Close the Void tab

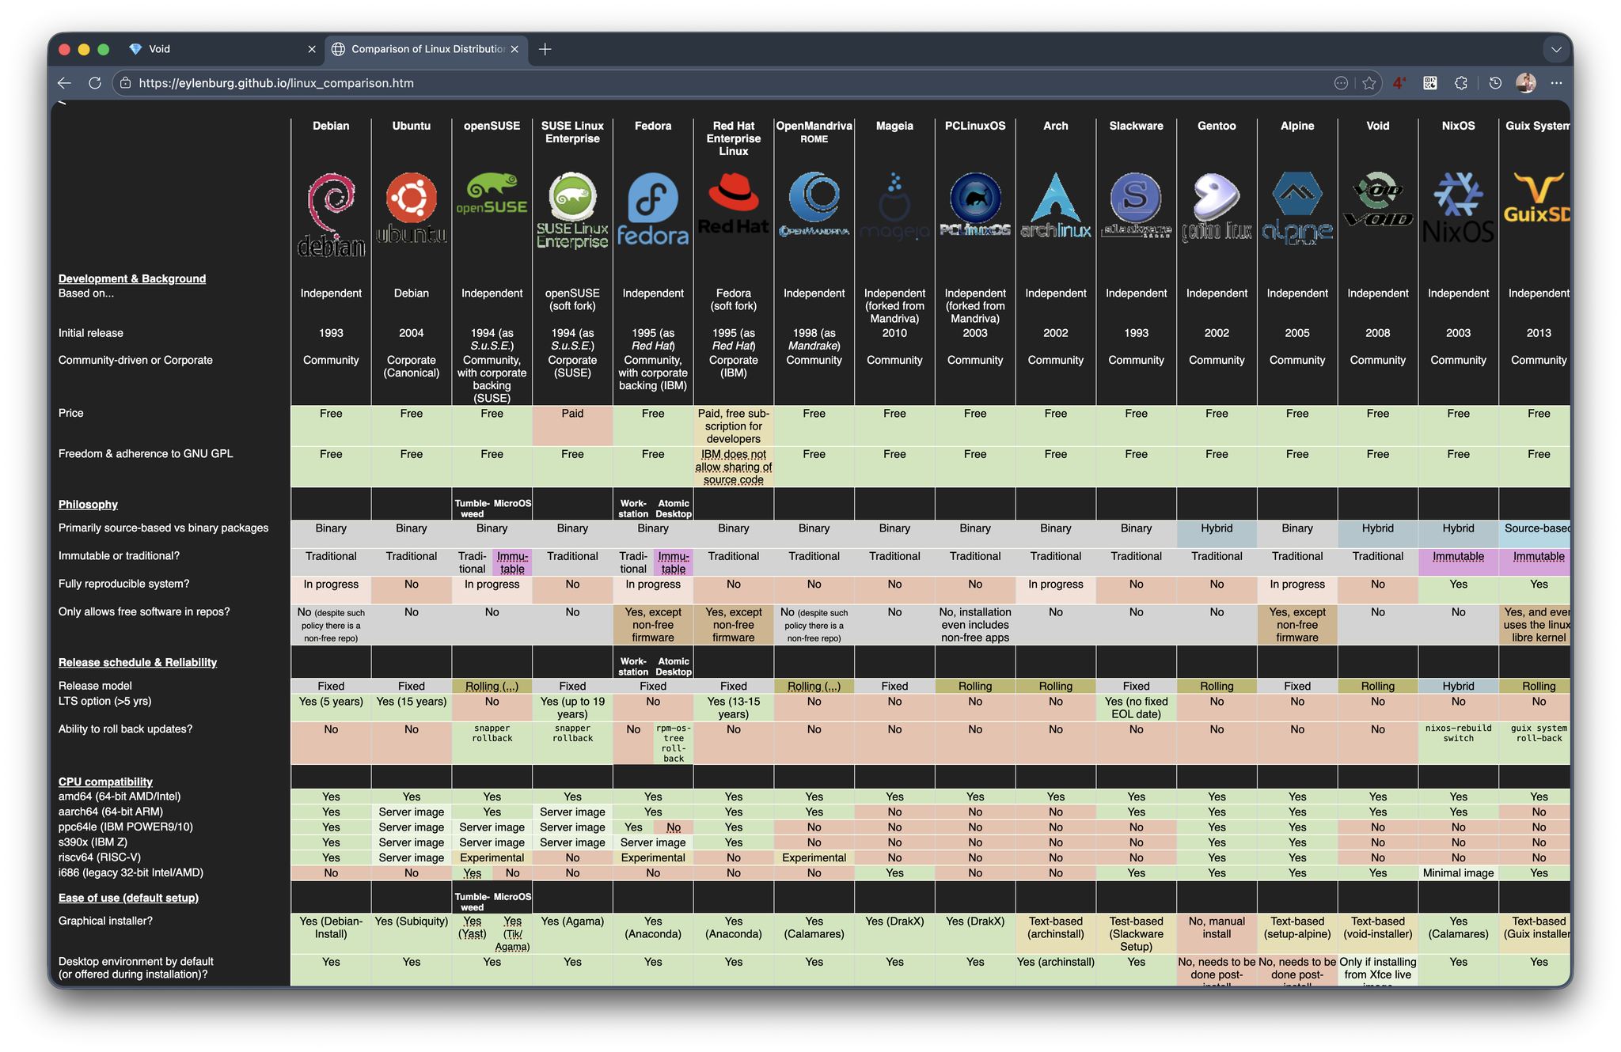pos(312,49)
